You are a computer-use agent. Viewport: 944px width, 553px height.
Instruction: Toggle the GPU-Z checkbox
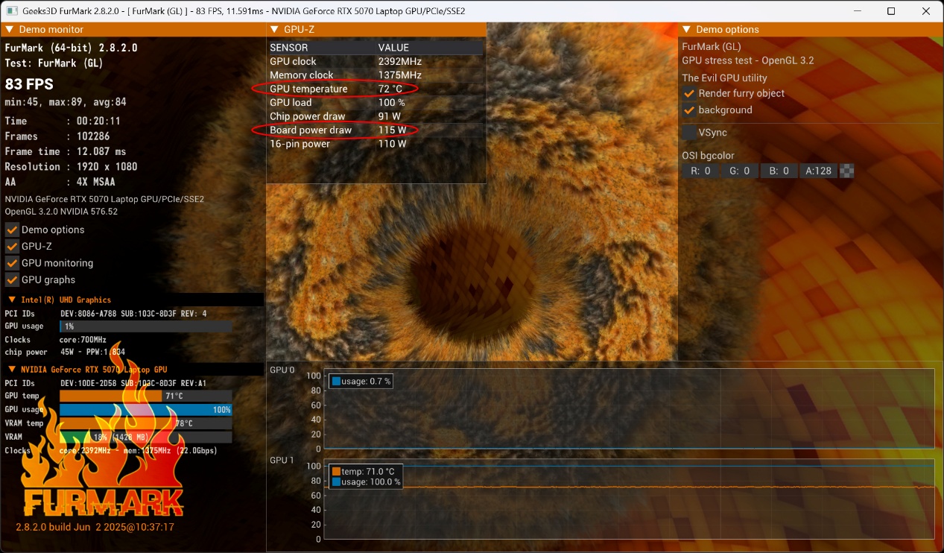12,246
